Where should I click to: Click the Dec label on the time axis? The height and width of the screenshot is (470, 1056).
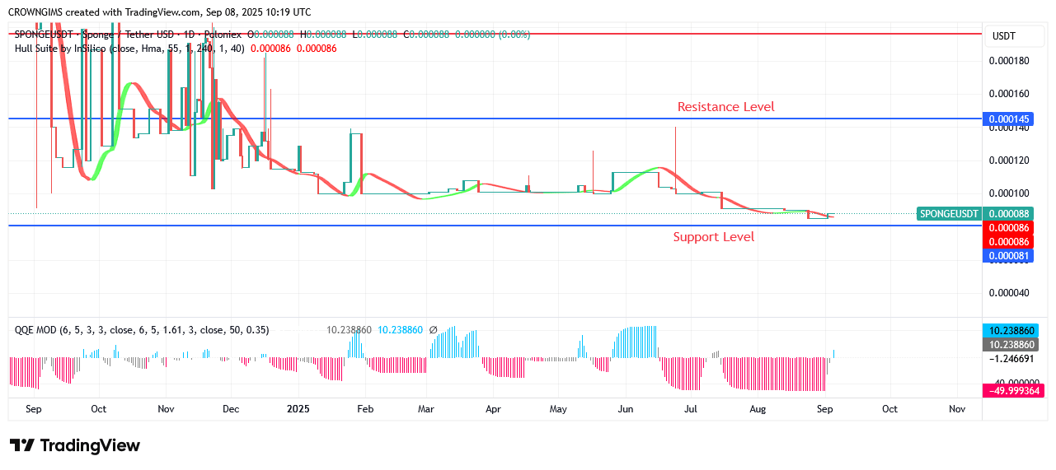point(231,408)
